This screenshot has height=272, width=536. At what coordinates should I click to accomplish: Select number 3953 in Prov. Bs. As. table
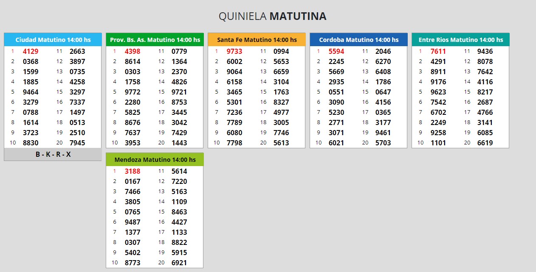133,143
